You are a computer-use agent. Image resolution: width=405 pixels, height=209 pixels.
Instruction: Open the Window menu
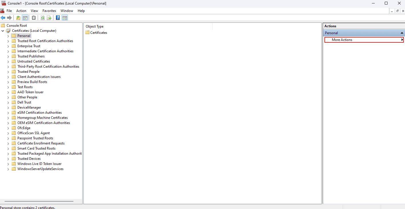click(67, 11)
